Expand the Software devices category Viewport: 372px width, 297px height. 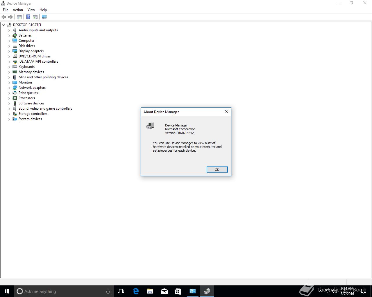[x=9, y=103]
